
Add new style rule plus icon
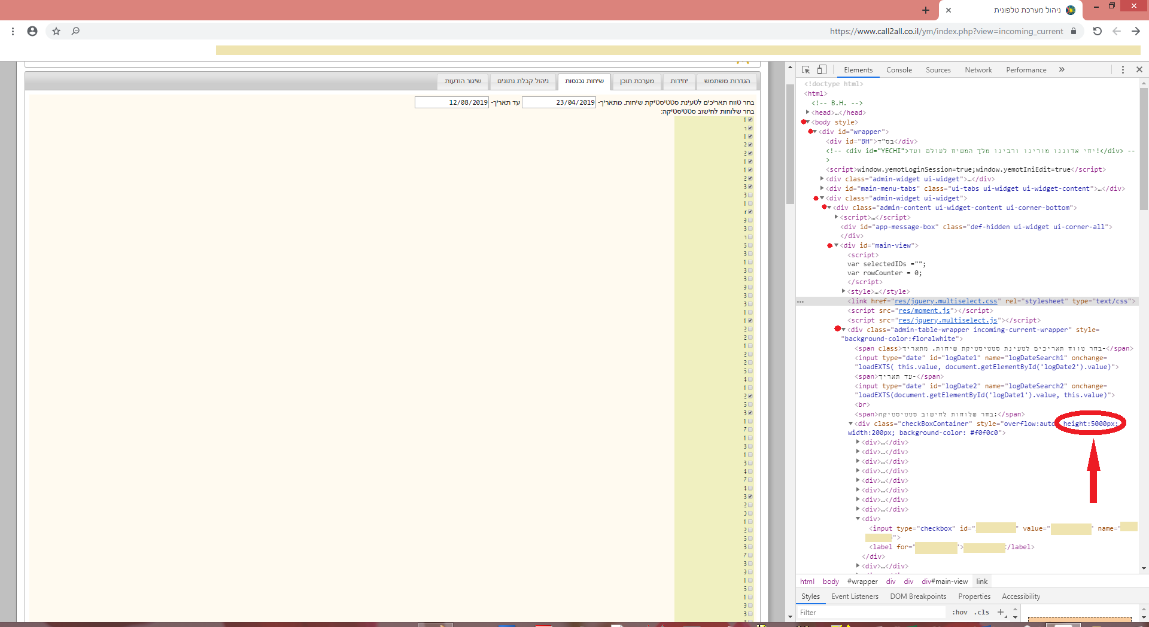tap(1001, 612)
